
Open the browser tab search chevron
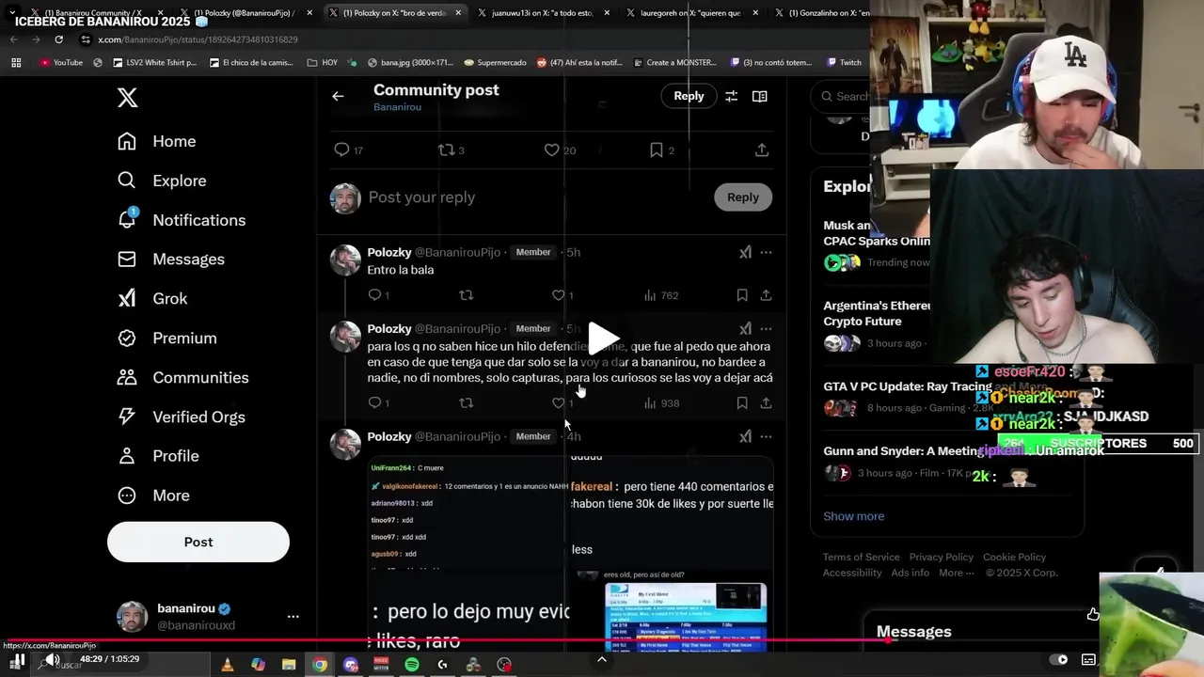point(12,12)
